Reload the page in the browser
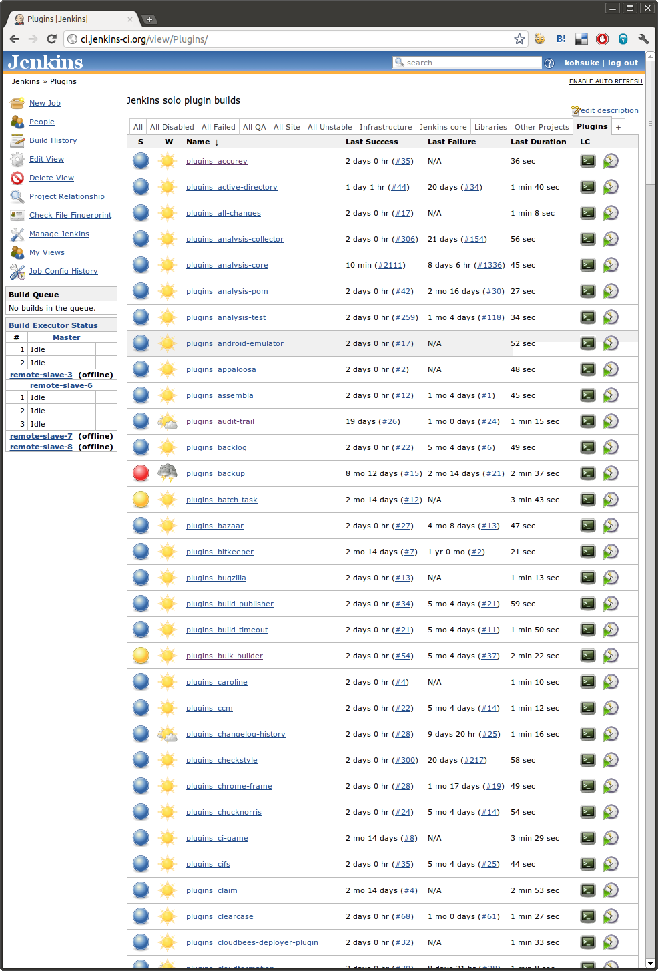 (51, 39)
